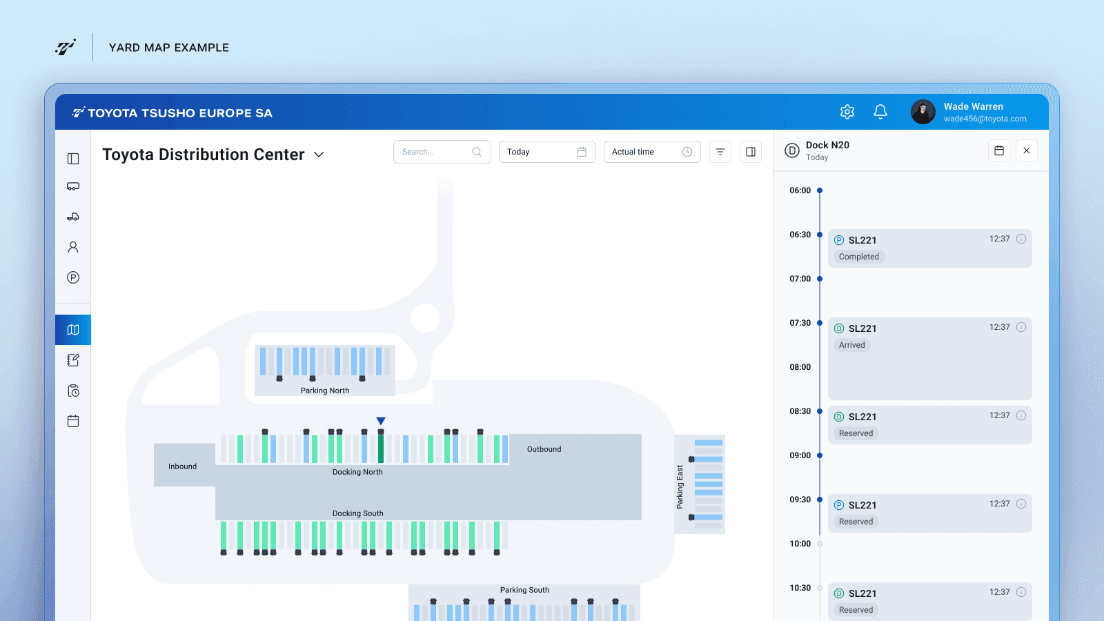
Task: Click 12:37 time on Completed card
Action: point(999,239)
